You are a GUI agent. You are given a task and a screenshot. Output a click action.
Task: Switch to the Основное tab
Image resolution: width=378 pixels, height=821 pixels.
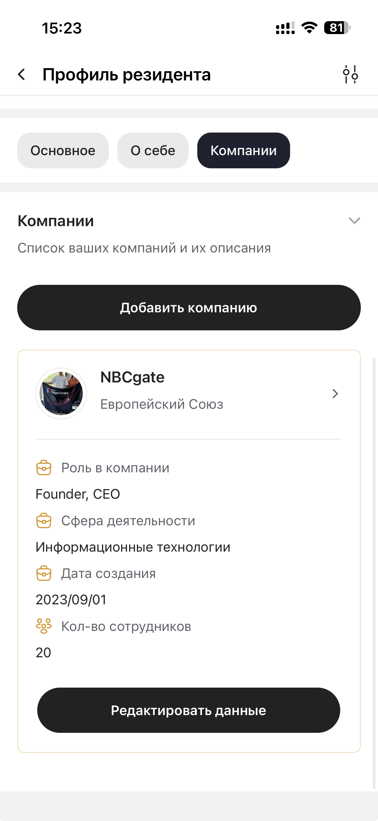[63, 150]
